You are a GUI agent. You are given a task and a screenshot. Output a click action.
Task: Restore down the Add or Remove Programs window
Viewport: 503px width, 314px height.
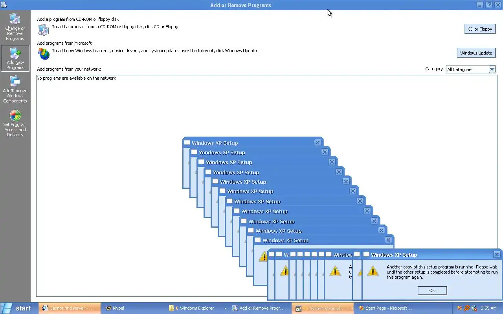click(x=488, y=5)
